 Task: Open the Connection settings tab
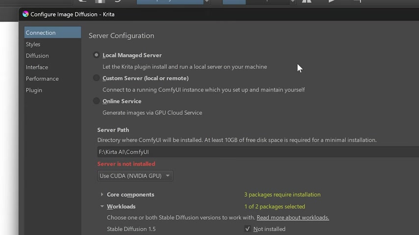tap(52, 32)
